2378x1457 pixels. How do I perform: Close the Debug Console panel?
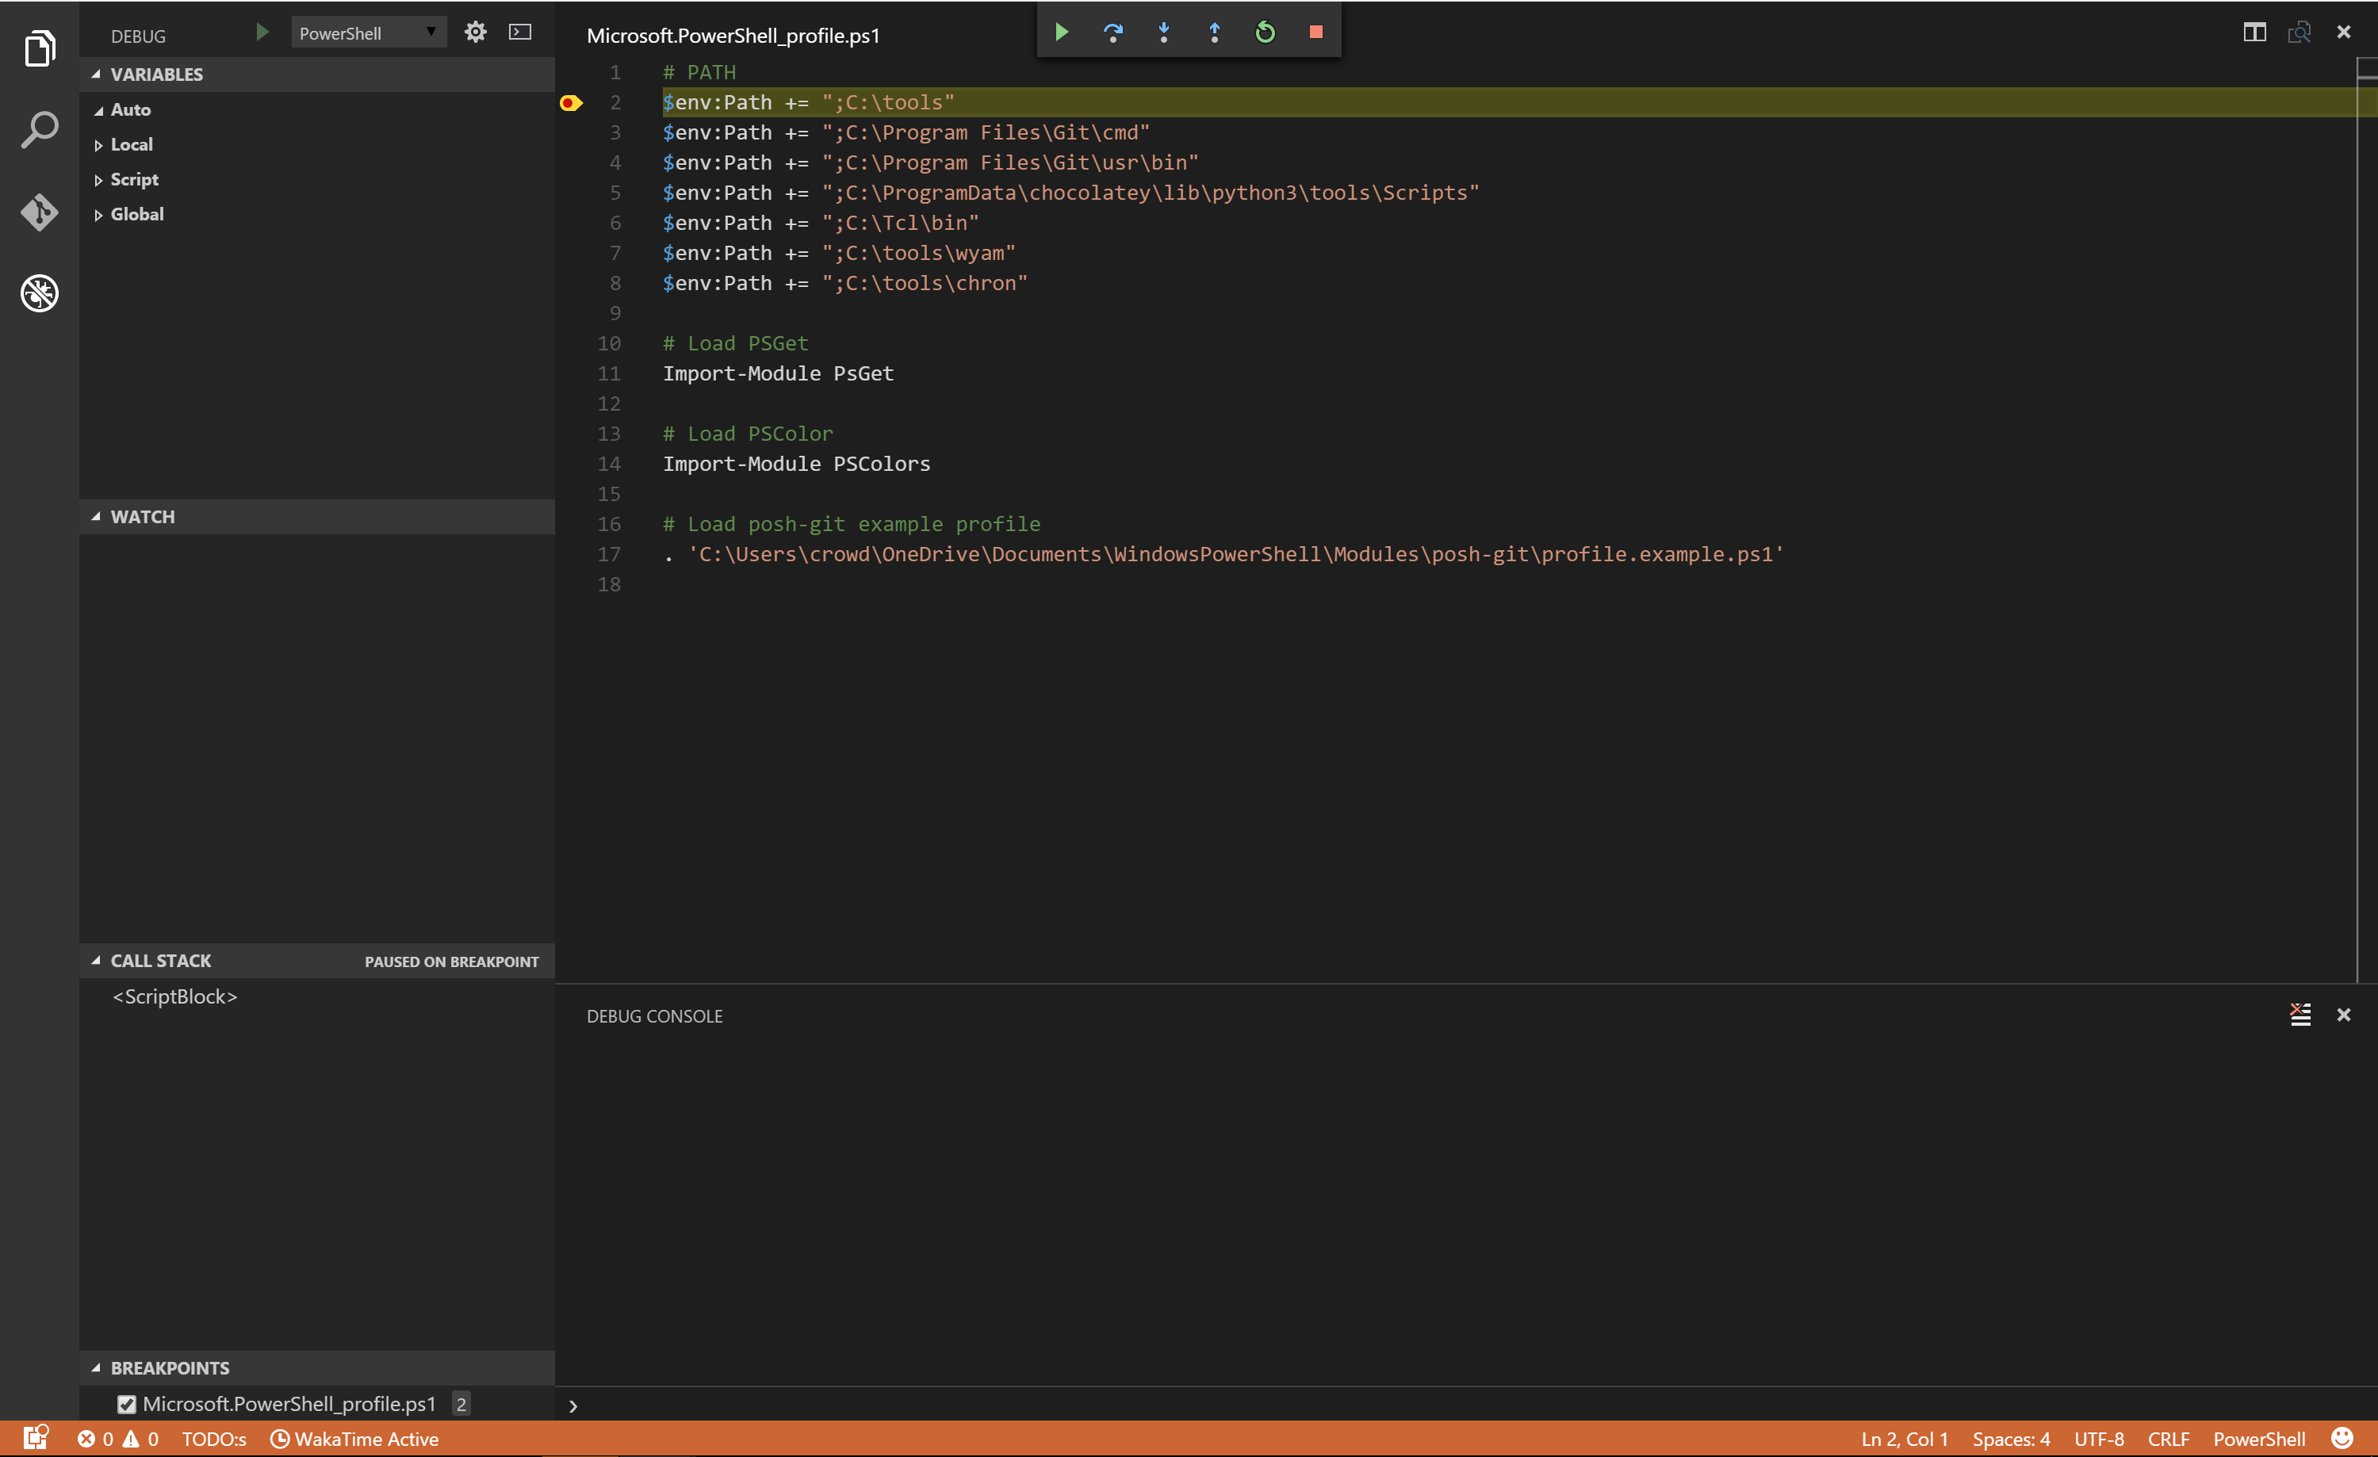[x=2343, y=1014]
